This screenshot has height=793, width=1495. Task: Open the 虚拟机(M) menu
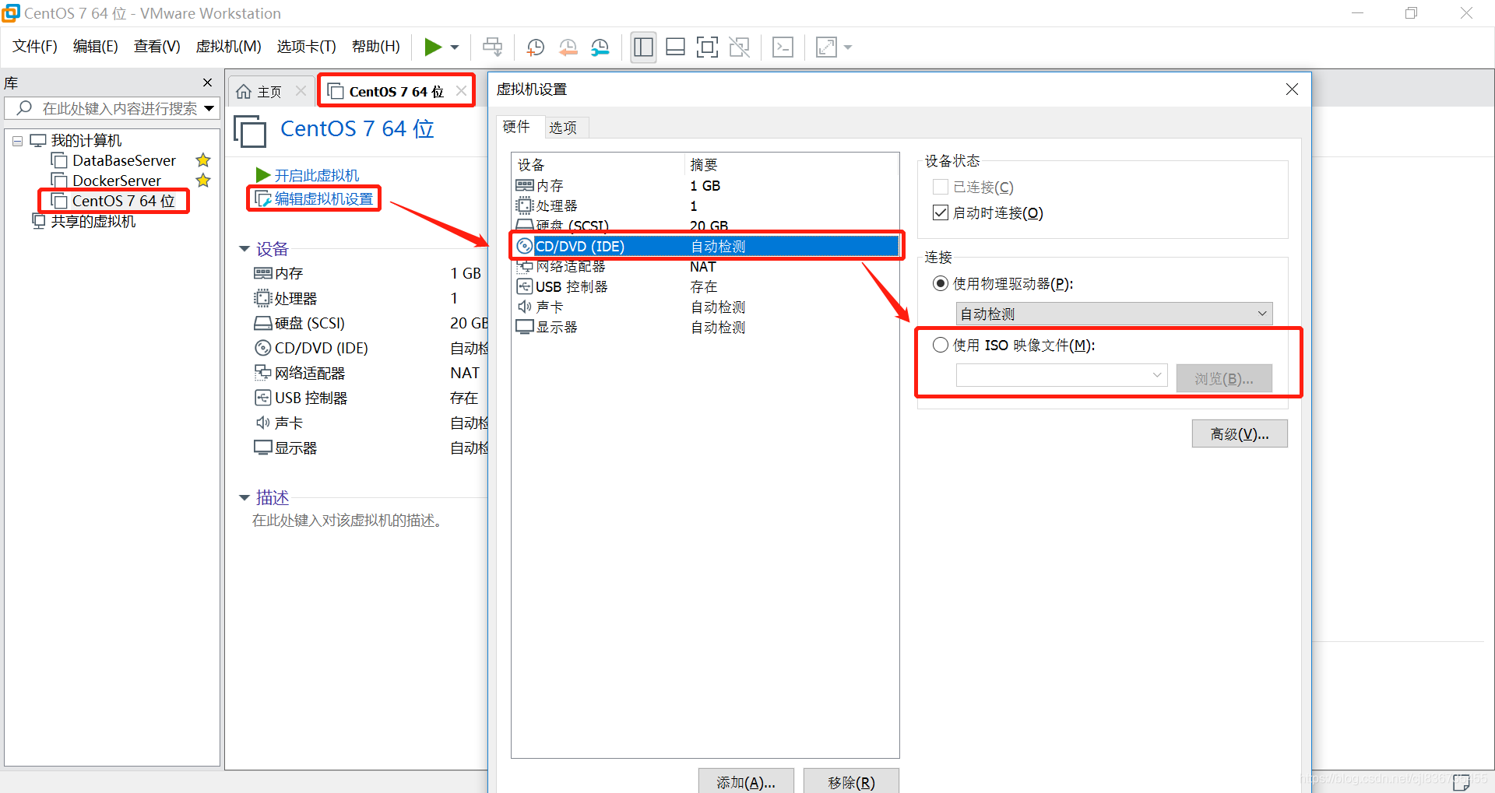click(x=229, y=47)
